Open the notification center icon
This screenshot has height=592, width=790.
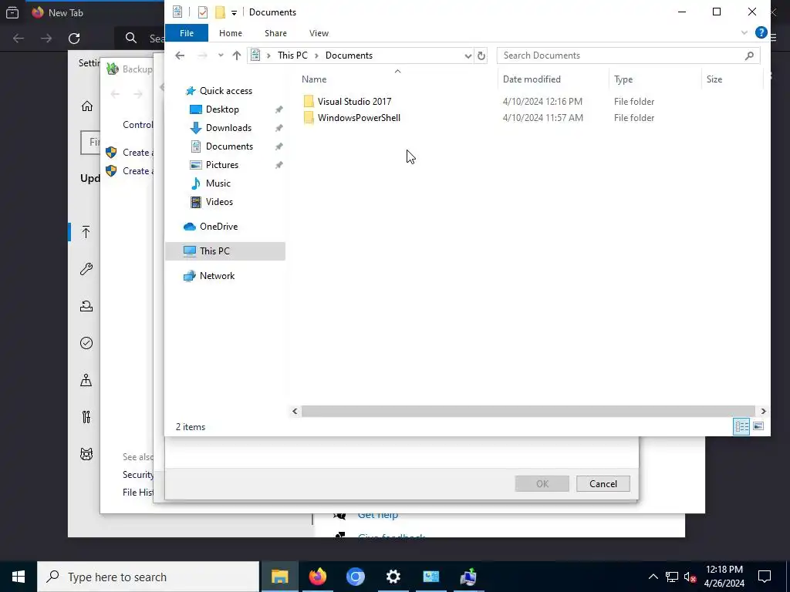765,577
